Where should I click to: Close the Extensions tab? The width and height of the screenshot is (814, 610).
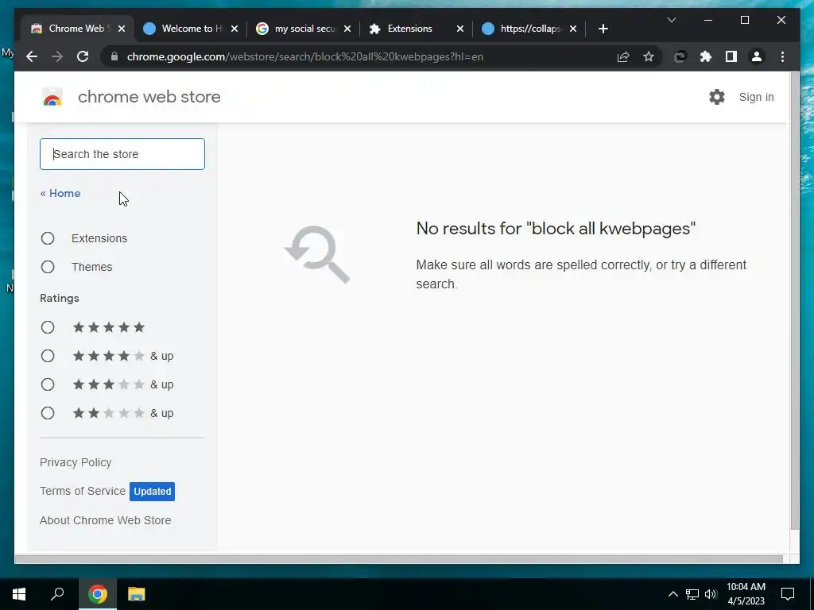tap(460, 29)
